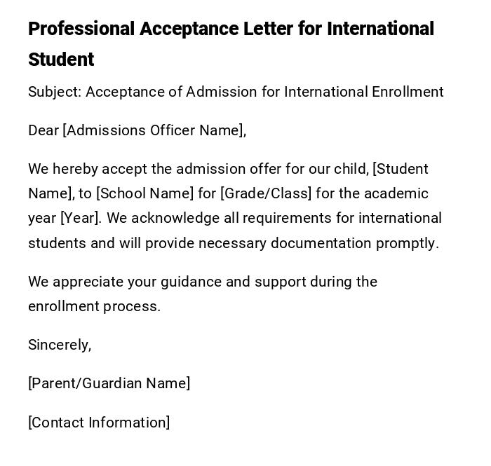Click the word 'Dear' in the salutation

tap(43, 130)
